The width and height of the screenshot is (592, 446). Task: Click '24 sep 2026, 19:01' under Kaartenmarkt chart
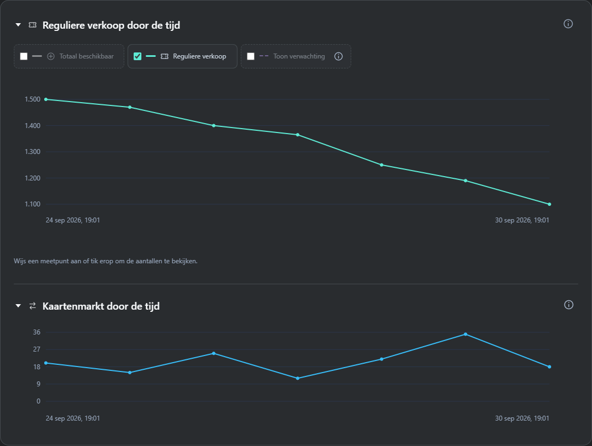click(73, 418)
